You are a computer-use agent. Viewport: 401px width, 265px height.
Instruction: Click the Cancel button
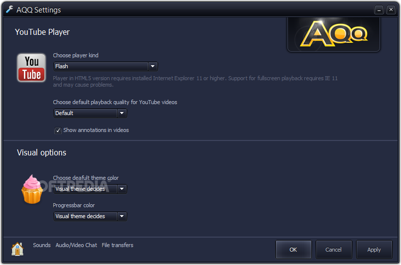click(333, 250)
